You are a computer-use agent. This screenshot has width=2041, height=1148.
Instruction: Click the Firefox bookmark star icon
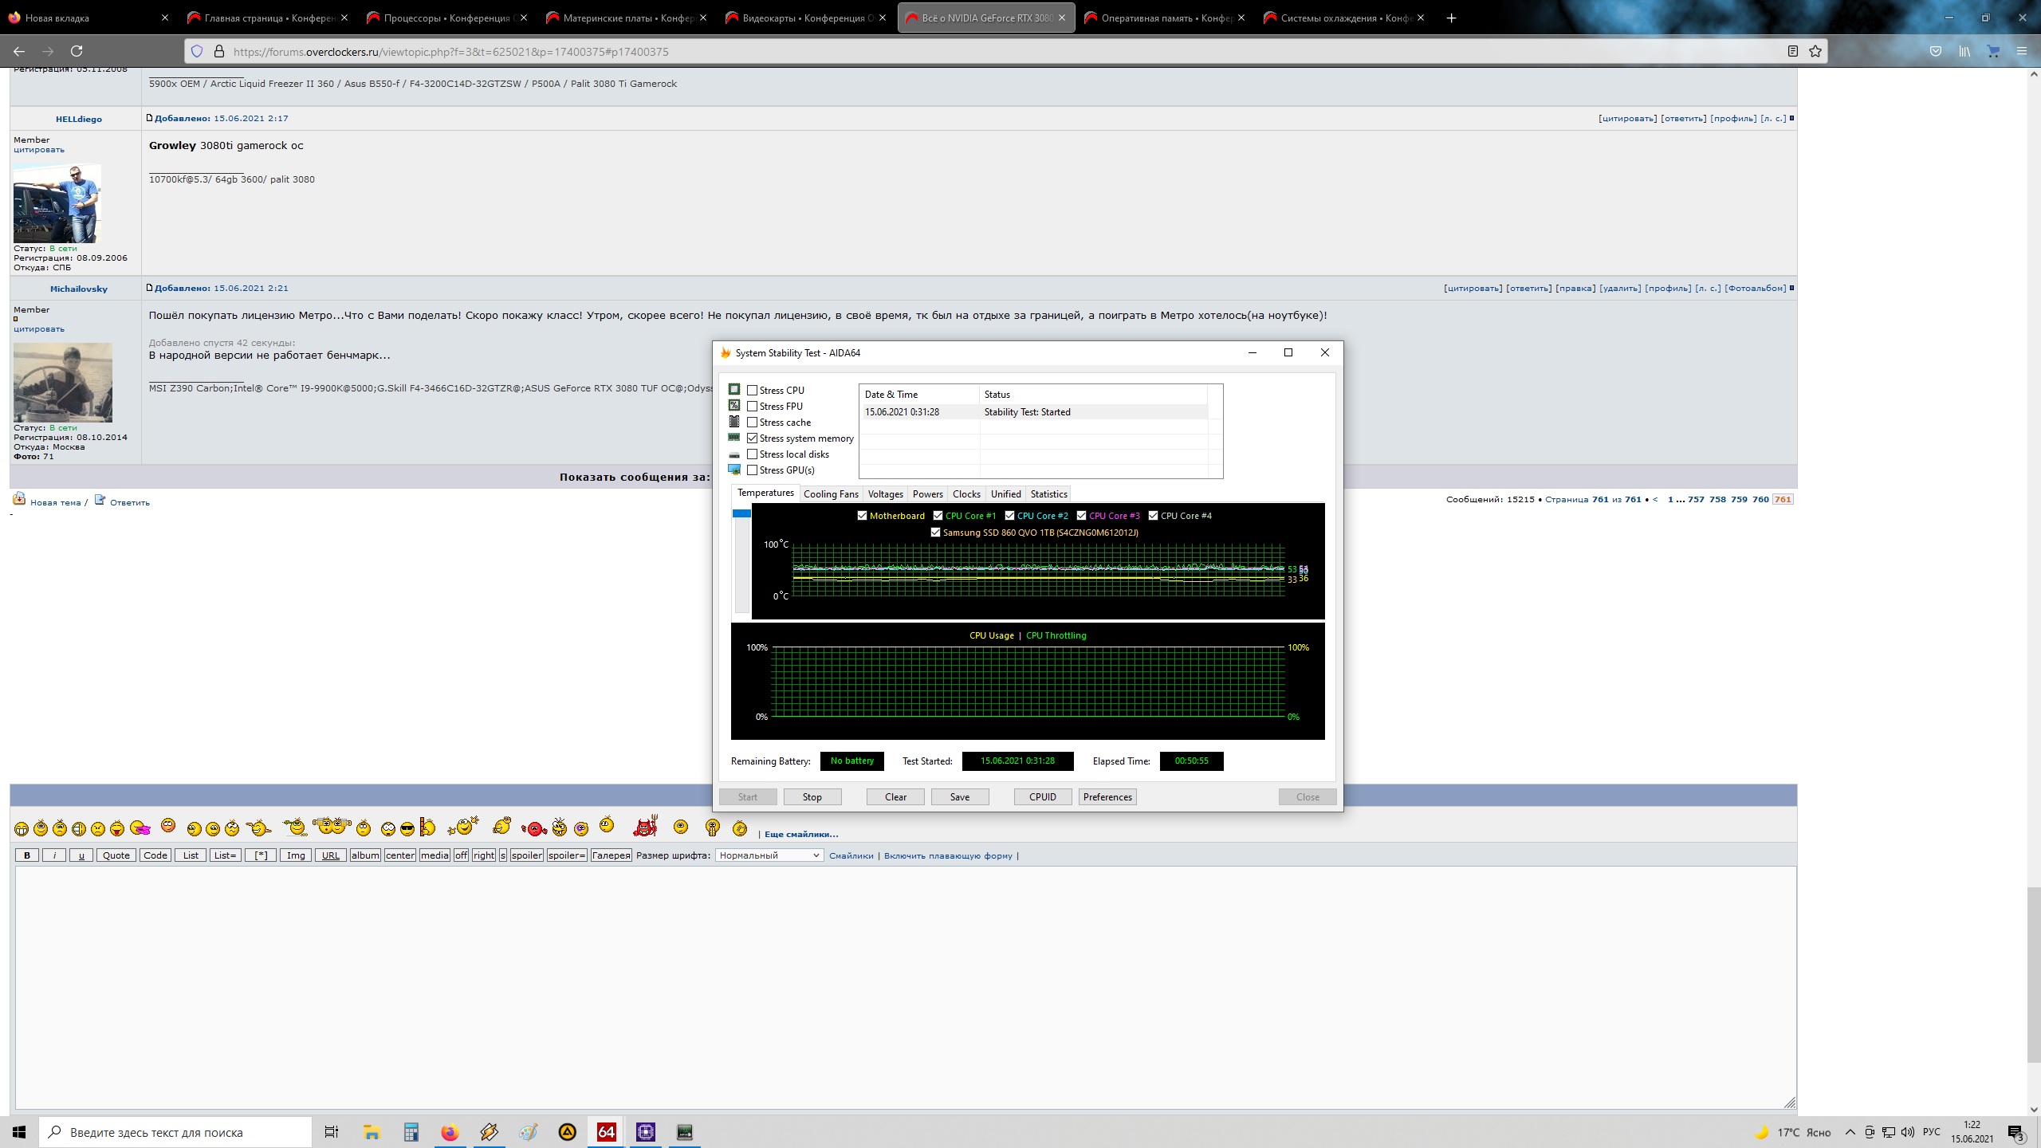[1815, 51]
